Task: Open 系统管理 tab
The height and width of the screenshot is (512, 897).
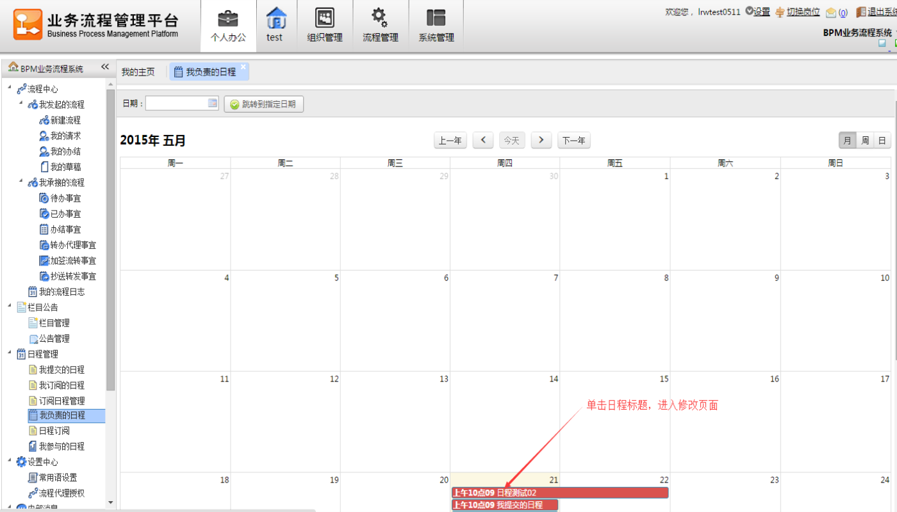Action: pos(436,26)
